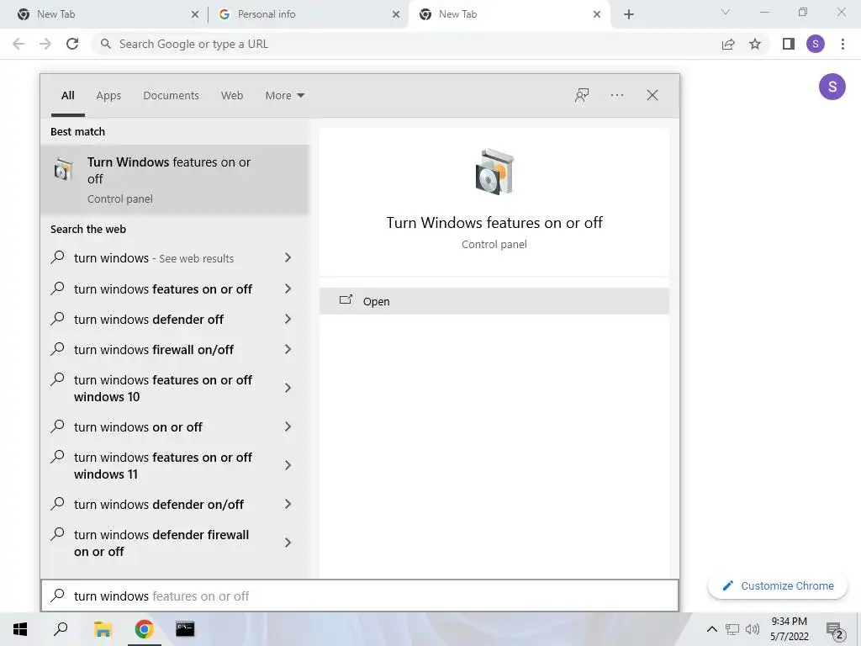Open Command Prompt from the taskbar
Viewport: 861px width, 646px height.
pyautogui.click(x=185, y=629)
